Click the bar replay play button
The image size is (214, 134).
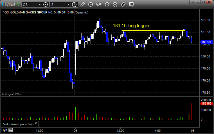point(107,4)
